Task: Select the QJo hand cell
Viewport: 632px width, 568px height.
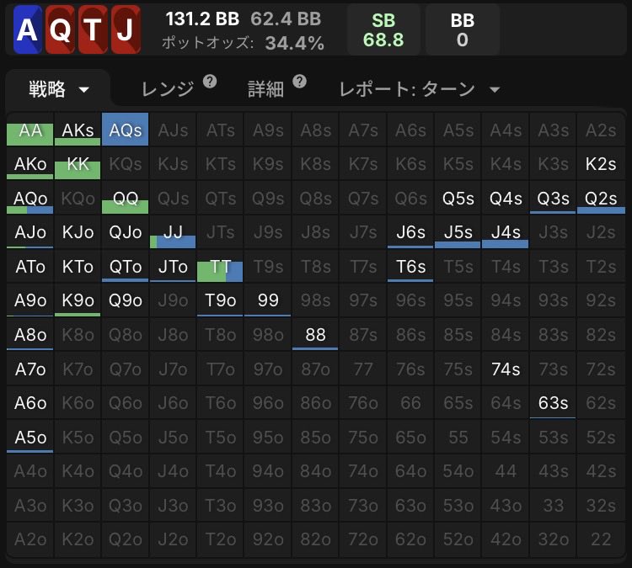Action: 125,232
